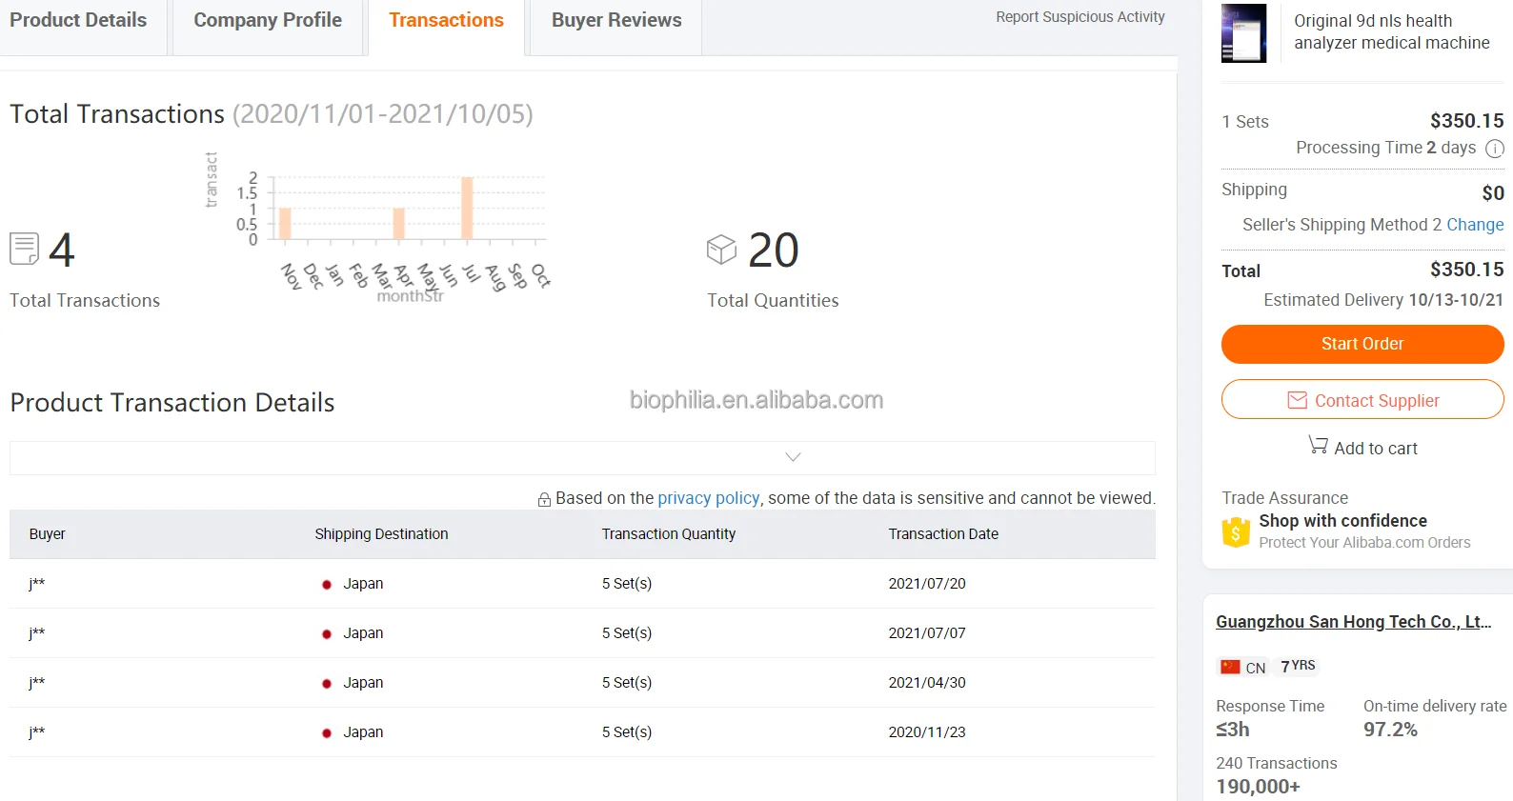Switch to the Company Profile tab
1513x801 pixels.
tap(268, 21)
